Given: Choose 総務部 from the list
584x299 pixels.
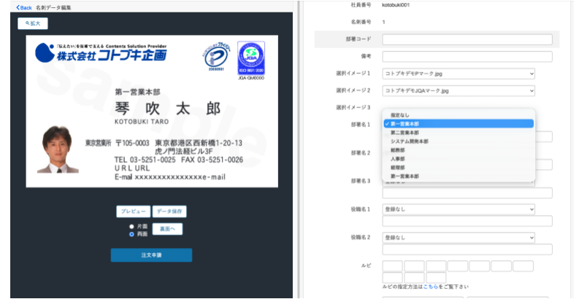Looking at the screenshot, I should (459, 150).
